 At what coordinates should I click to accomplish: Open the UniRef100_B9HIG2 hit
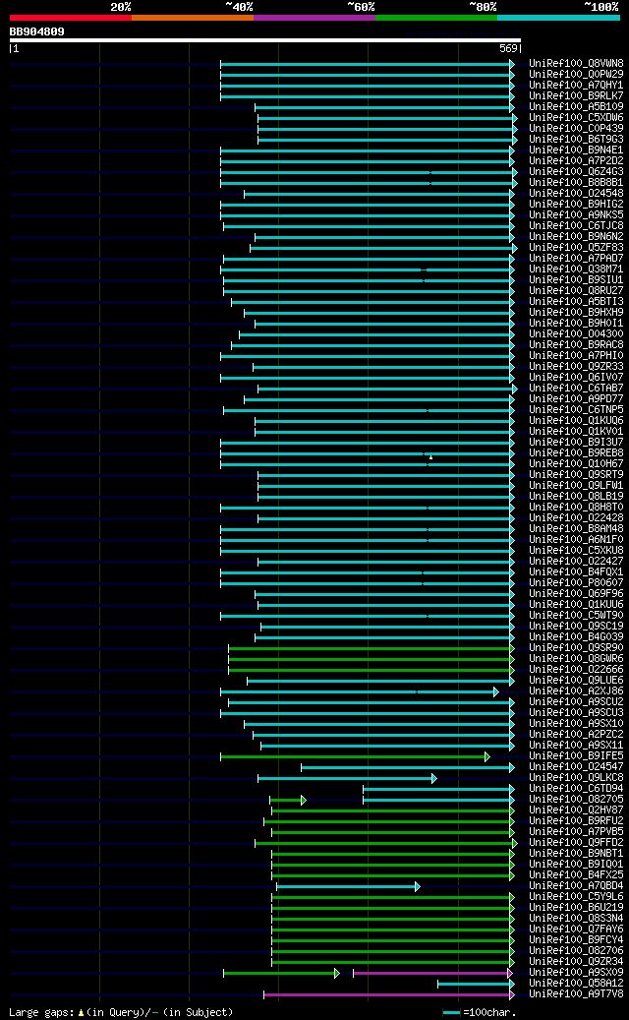click(x=576, y=205)
